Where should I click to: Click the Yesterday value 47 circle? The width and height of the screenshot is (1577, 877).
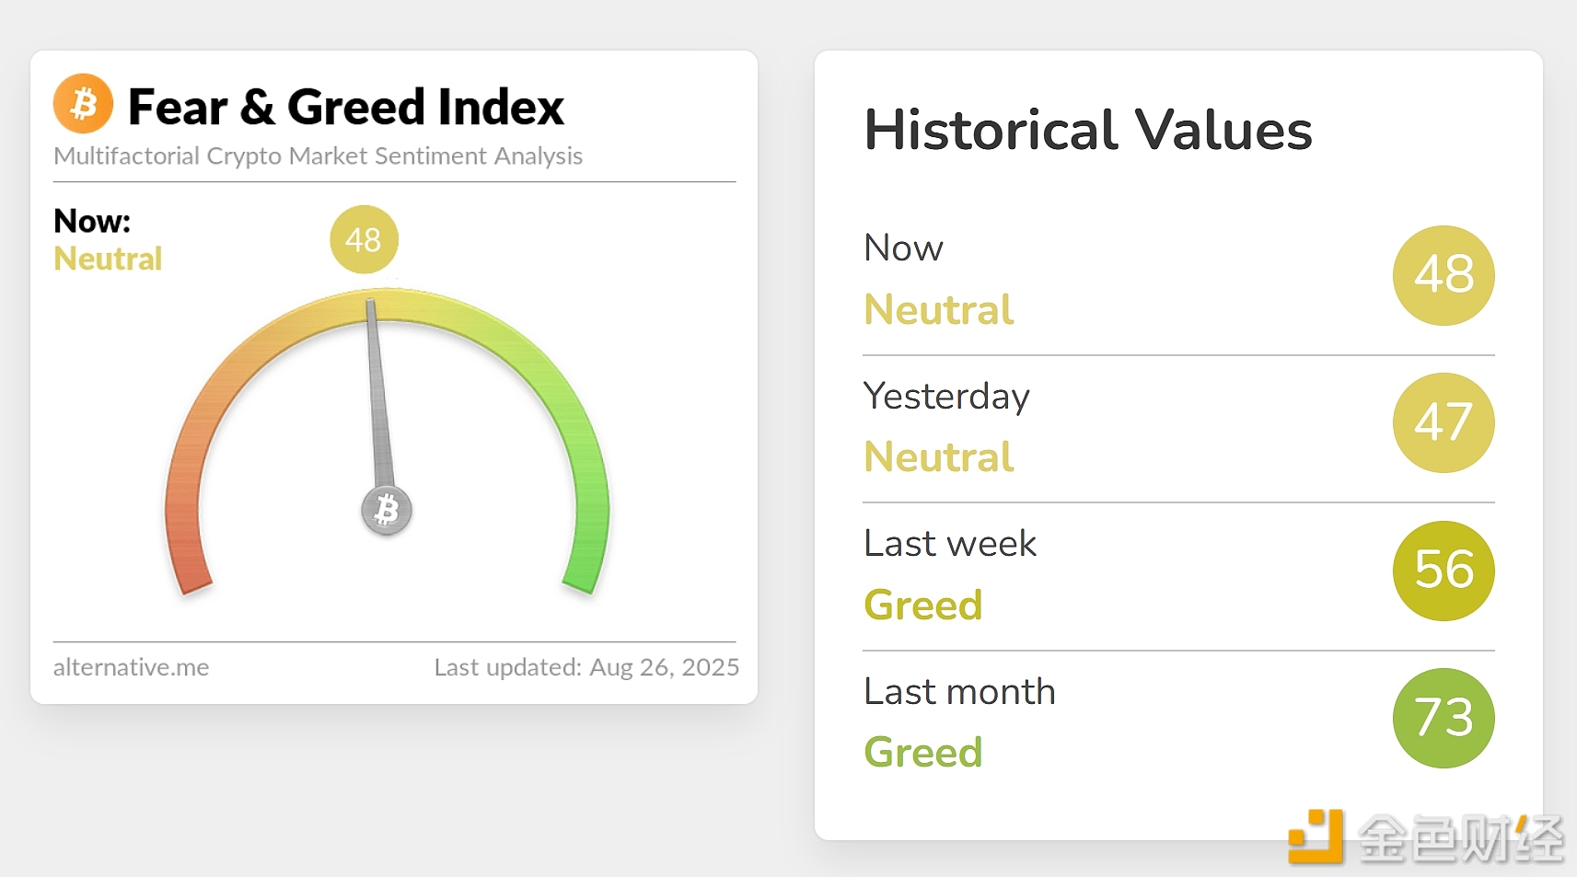point(1443,422)
